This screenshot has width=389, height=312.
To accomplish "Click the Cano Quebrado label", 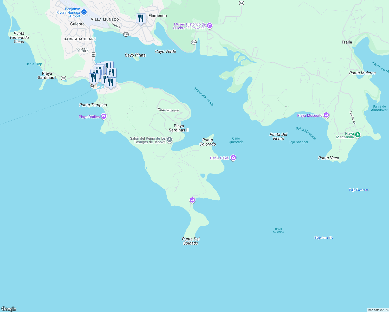I will pyautogui.click(x=236, y=140).
